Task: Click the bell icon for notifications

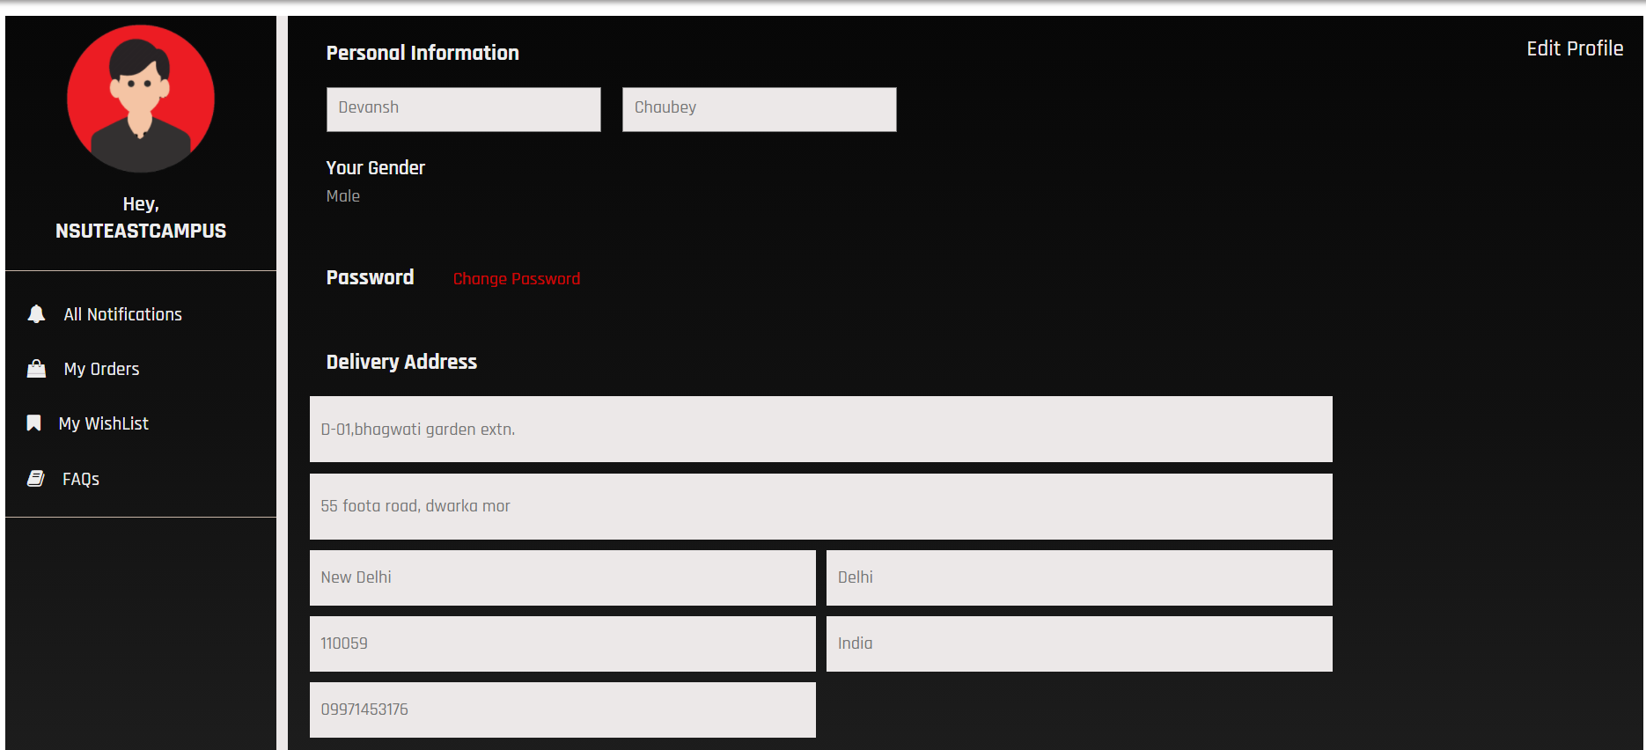Action: (36, 314)
